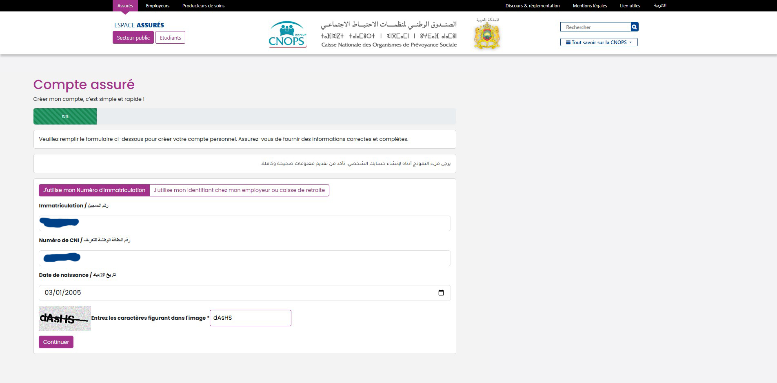The image size is (777, 383).
Task: Switch to Identifiant chez mon employeur tab
Action: coord(239,190)
